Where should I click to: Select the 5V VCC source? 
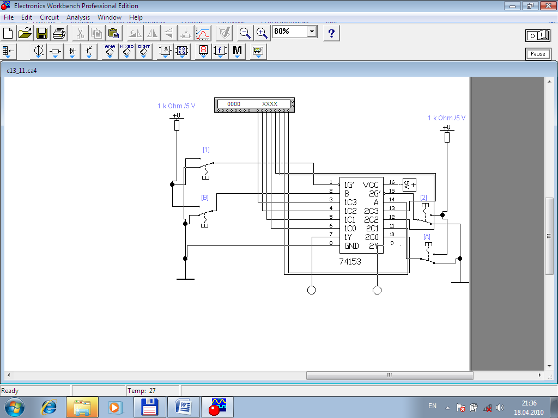click(x=409, y=185)
